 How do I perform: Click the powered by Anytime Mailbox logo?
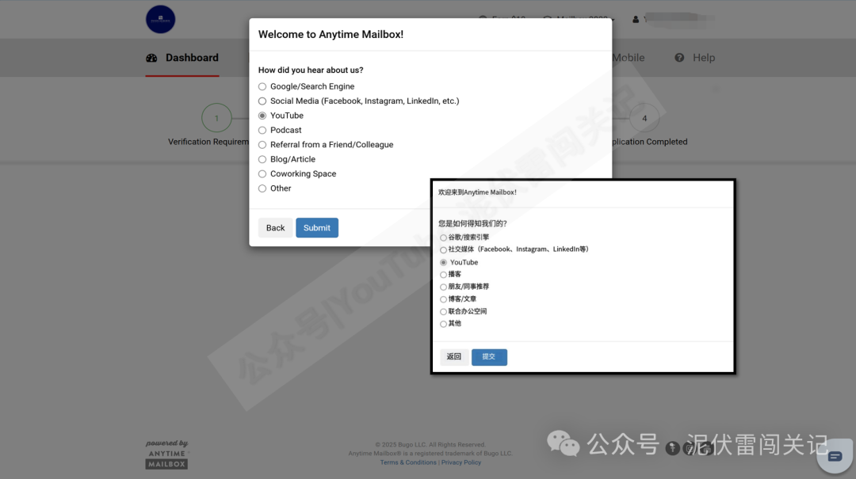(167, 454)
